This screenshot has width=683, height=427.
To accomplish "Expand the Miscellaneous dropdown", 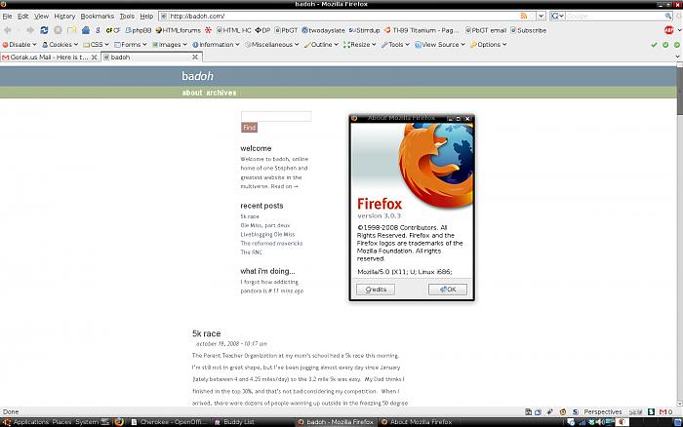I will [272, 45].
